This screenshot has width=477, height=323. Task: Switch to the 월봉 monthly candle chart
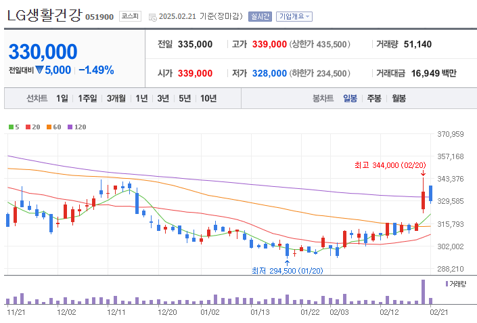399,98
